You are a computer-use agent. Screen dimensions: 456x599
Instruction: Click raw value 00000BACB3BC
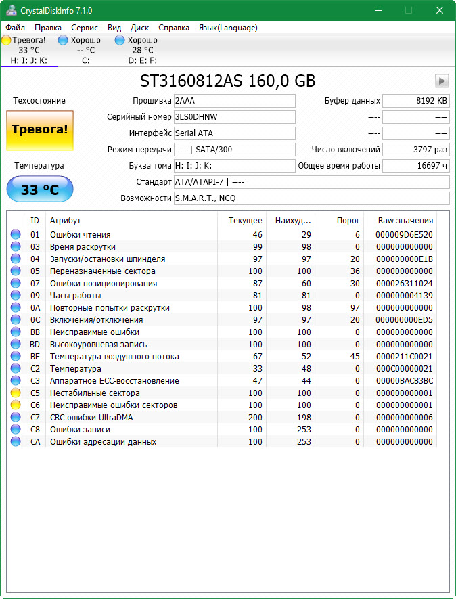[x=404, y=381]
